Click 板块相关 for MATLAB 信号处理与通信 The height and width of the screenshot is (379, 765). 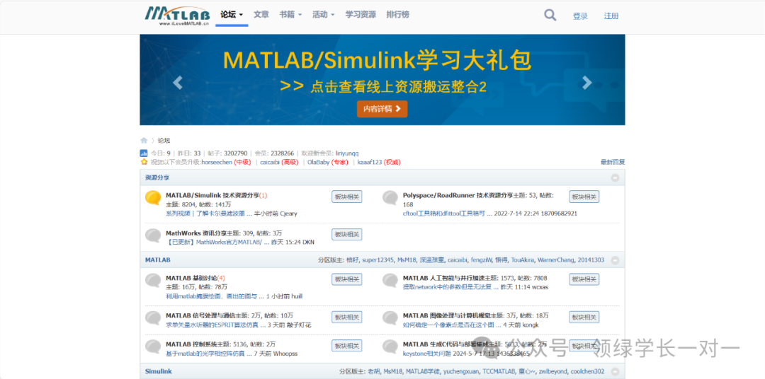click(x=347, y=317)
